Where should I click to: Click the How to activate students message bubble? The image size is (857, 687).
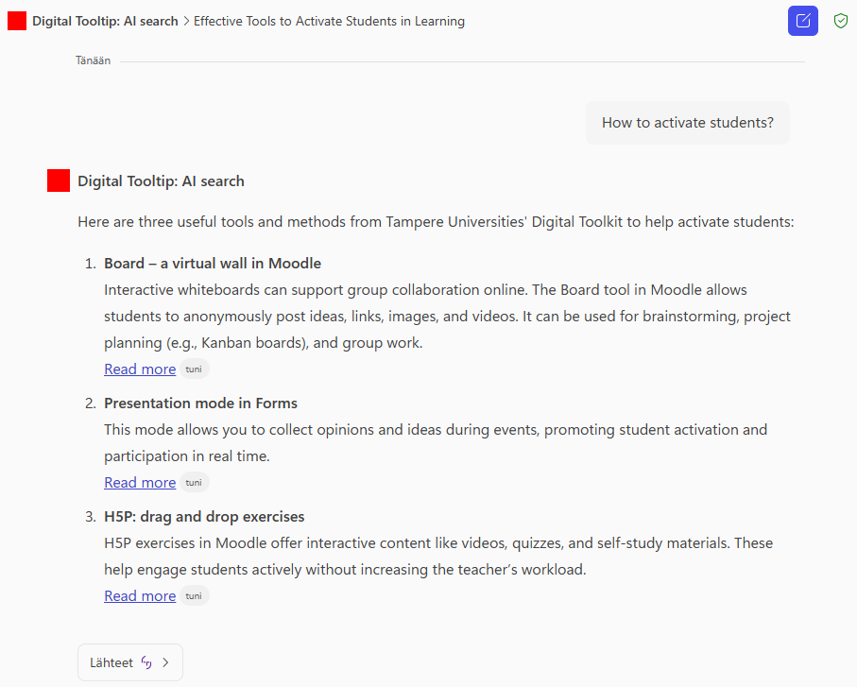pos(687,122)
